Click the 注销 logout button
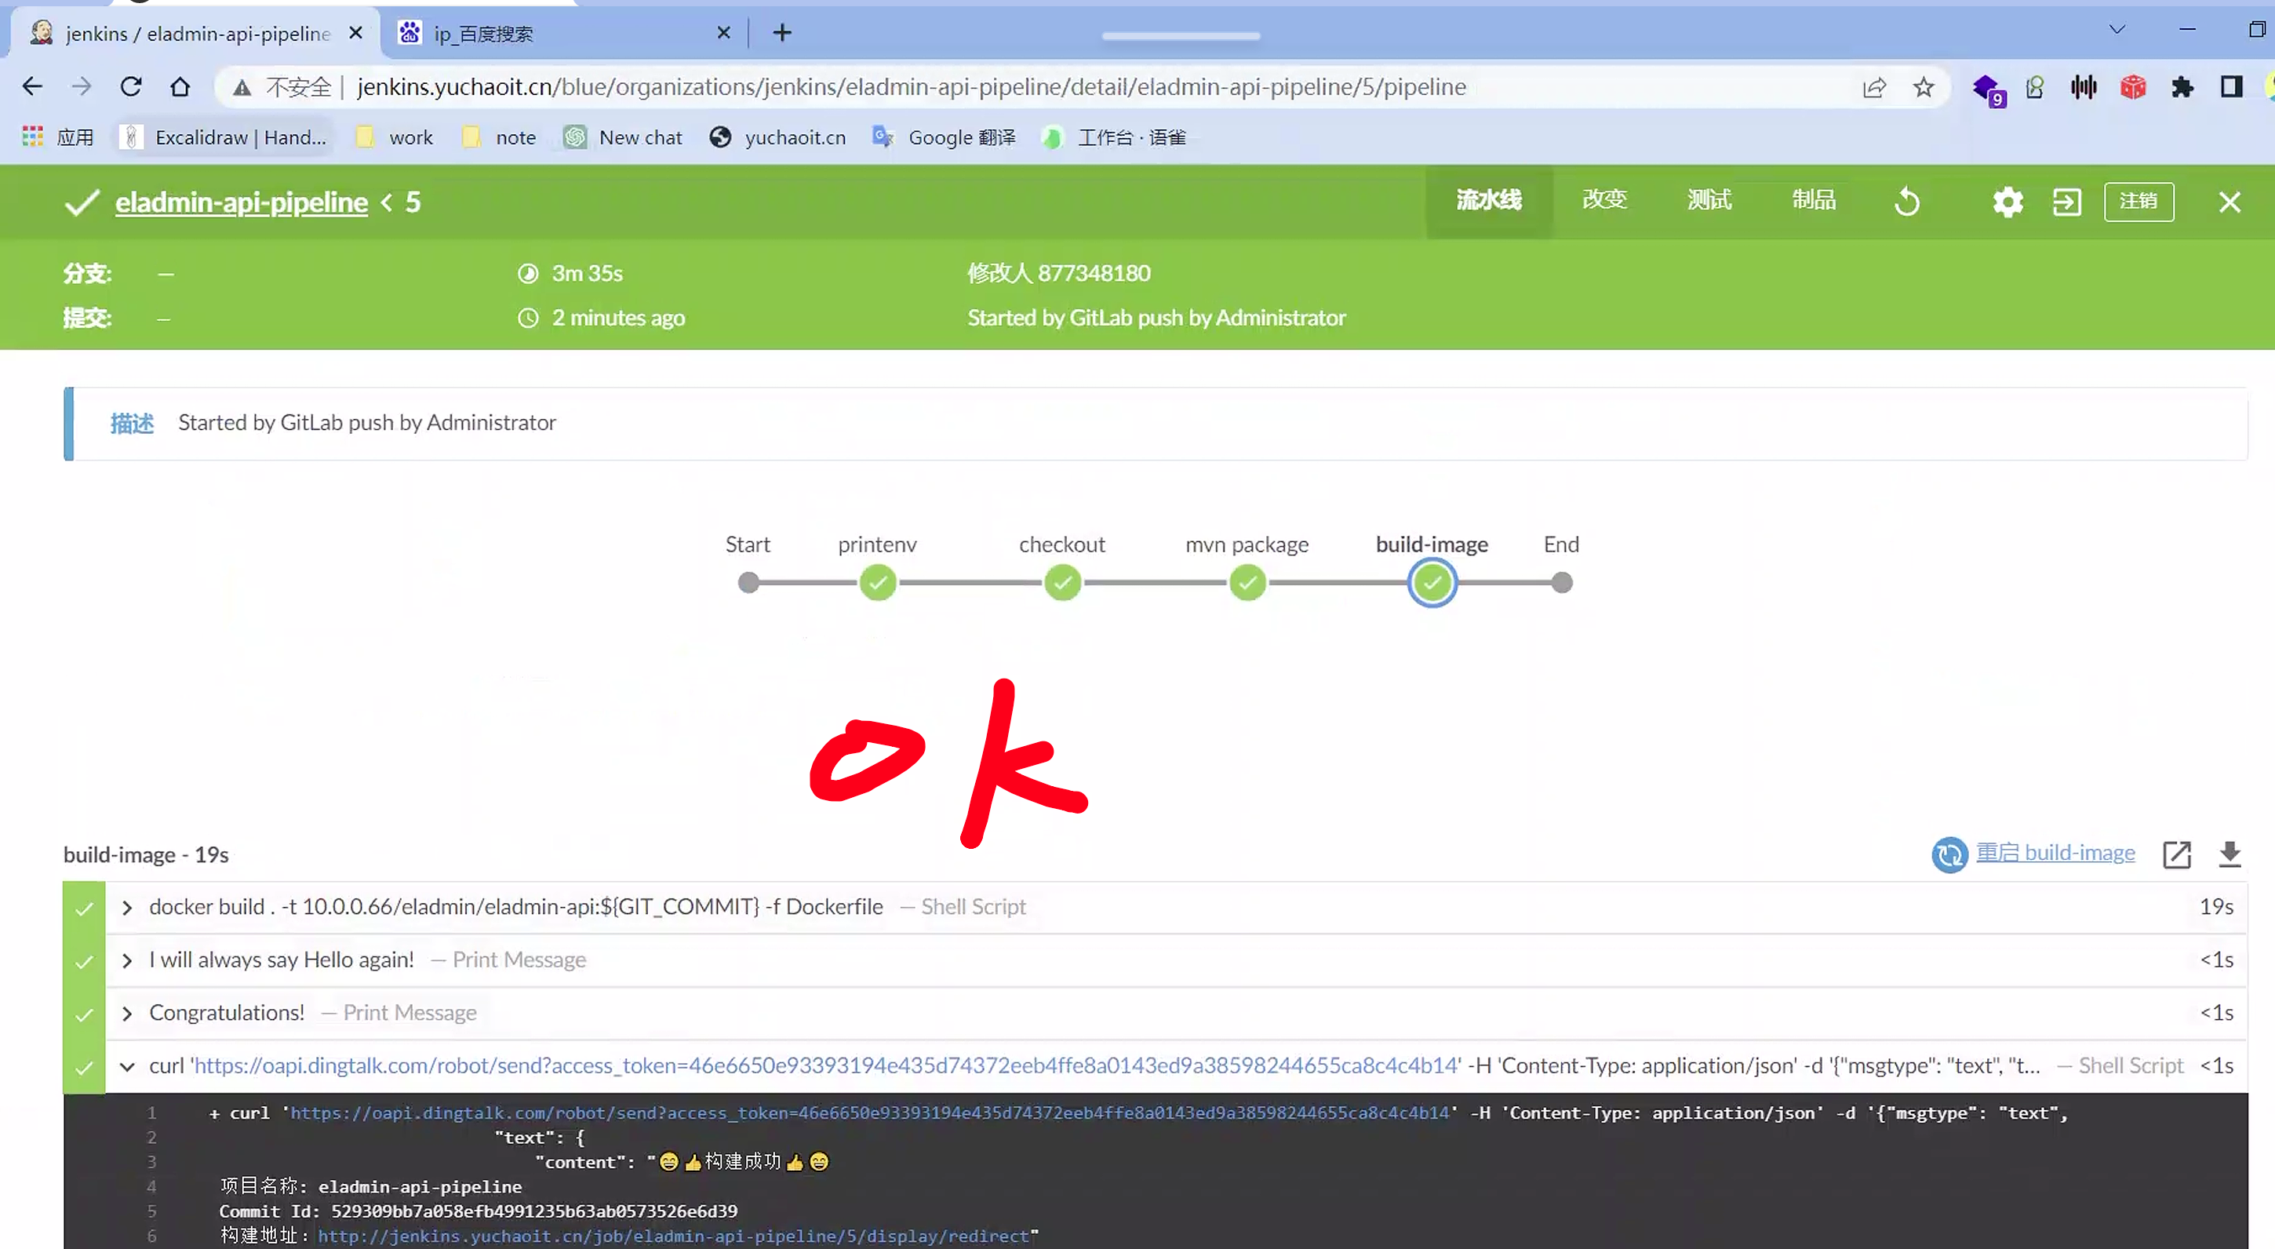The height and width of the screenshot is (1249, 2275). (2138, 202)
